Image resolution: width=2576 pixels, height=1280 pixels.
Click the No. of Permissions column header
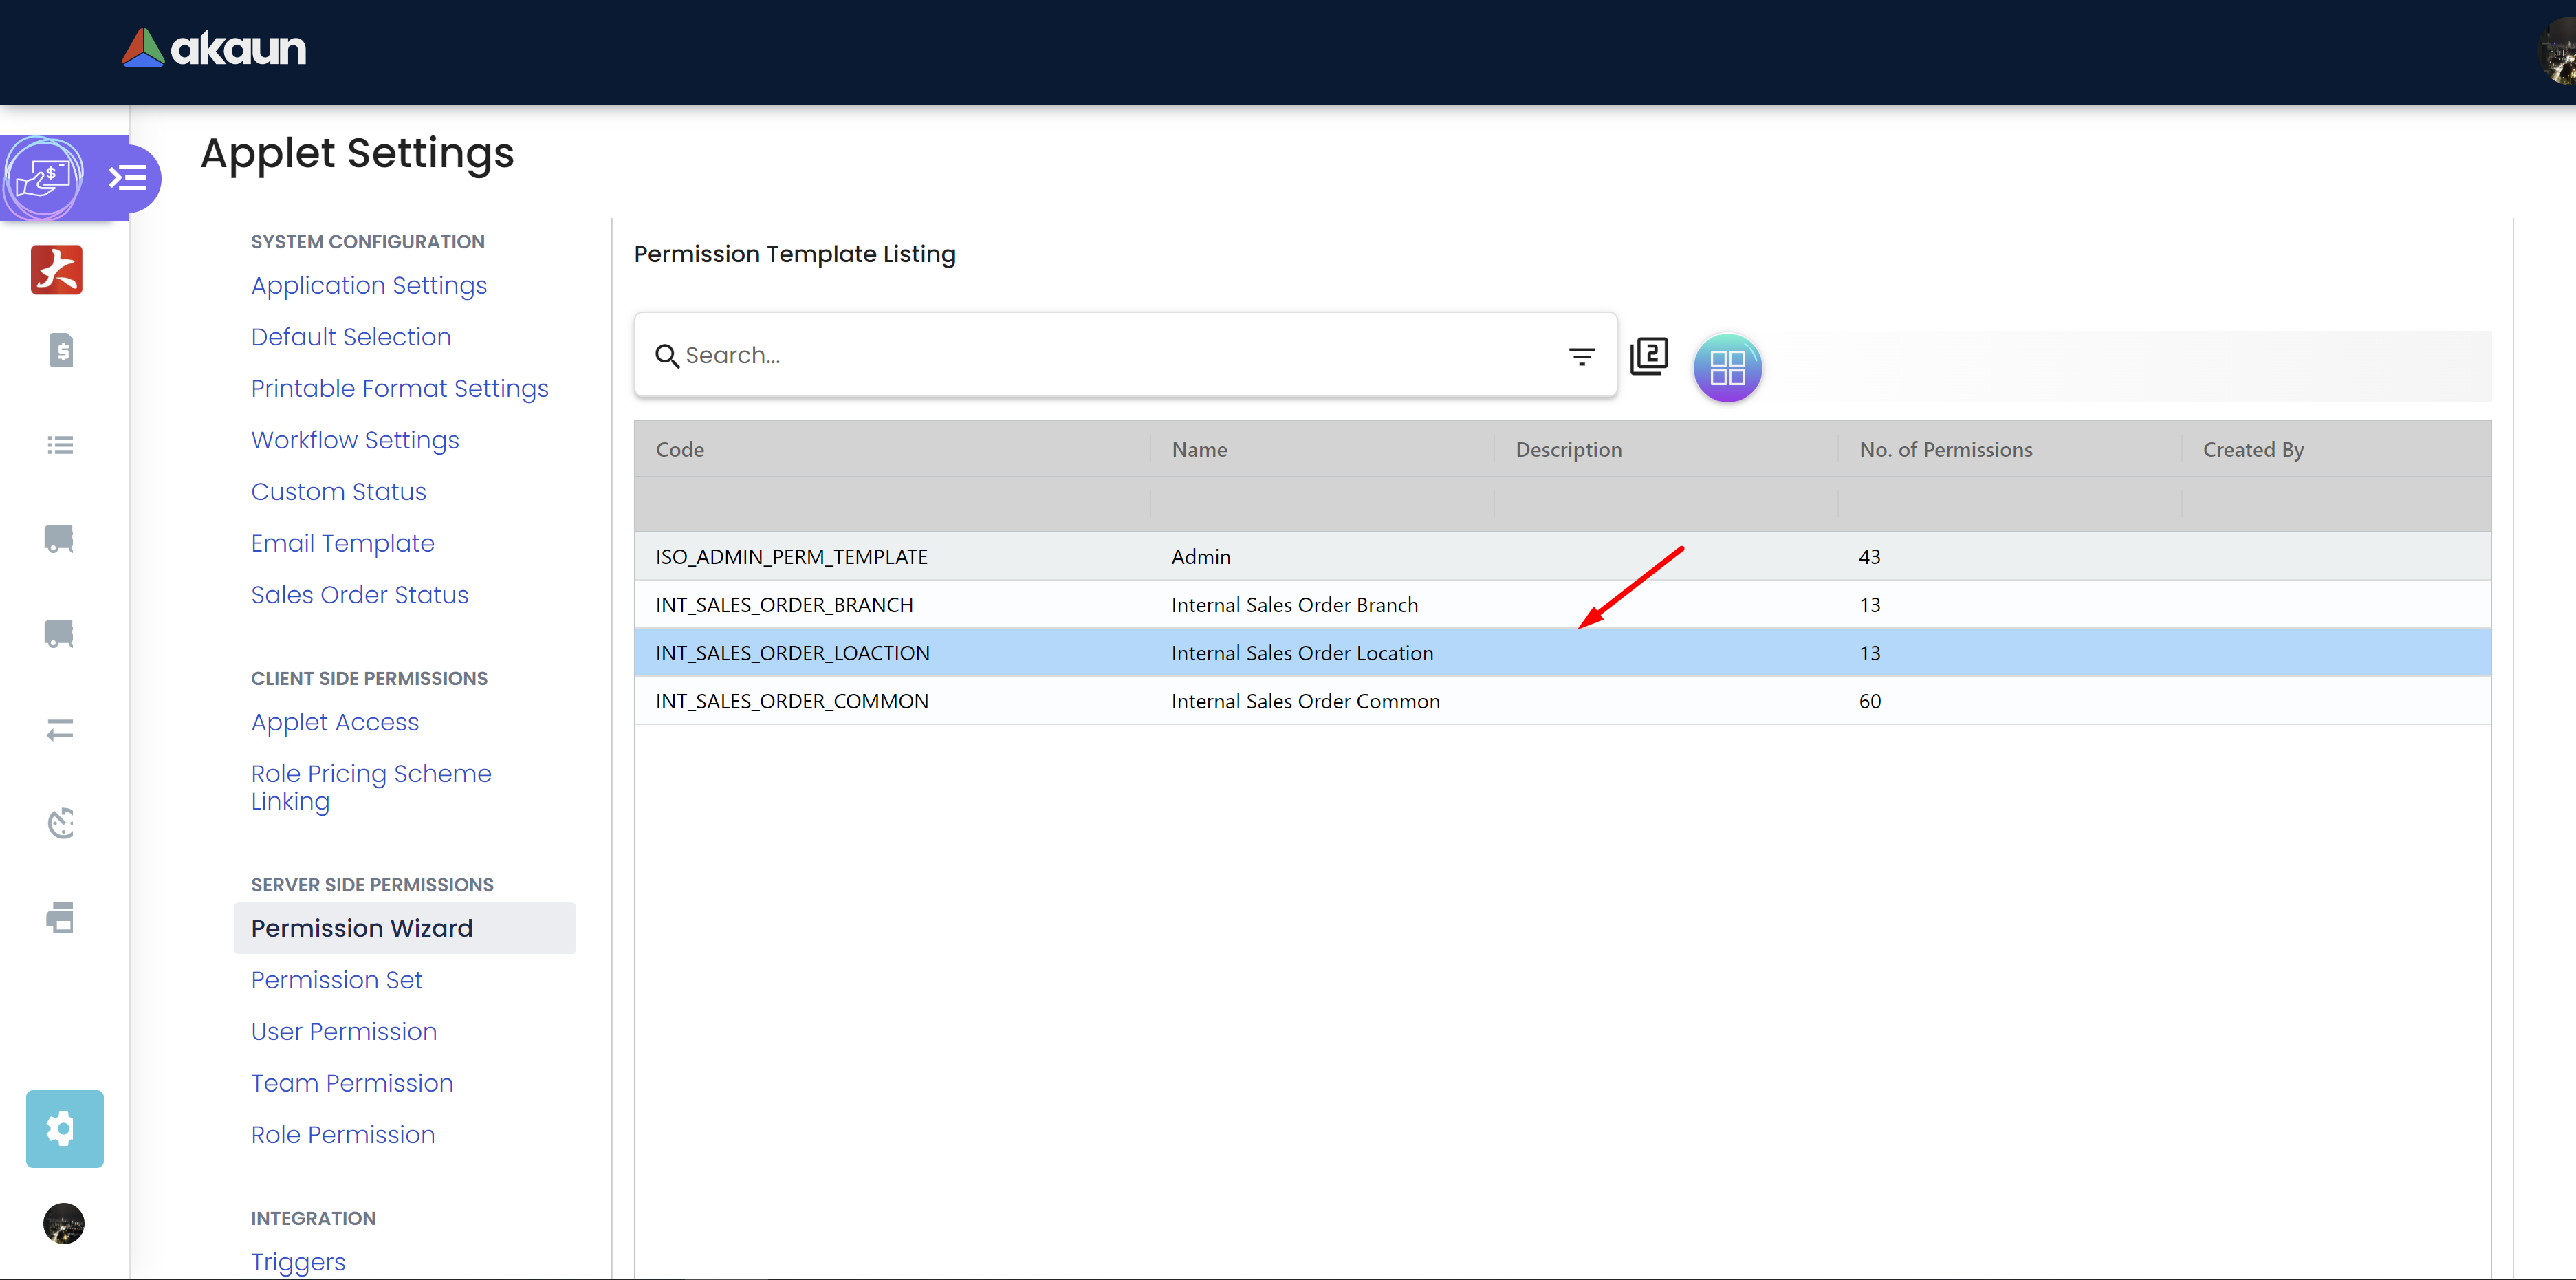tap(1945, 450)
